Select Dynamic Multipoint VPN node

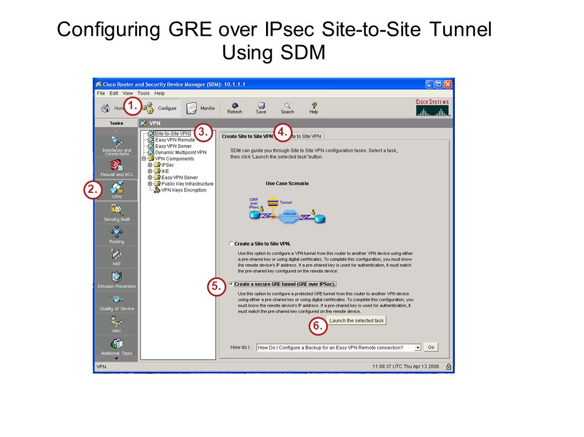tap(180, 153)
